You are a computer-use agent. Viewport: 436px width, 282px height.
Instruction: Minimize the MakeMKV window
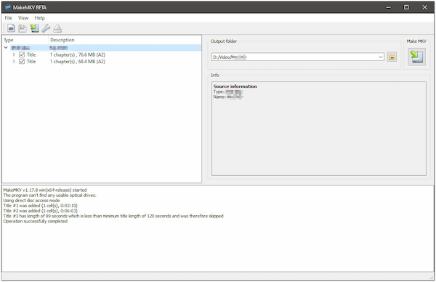[388, 7]
